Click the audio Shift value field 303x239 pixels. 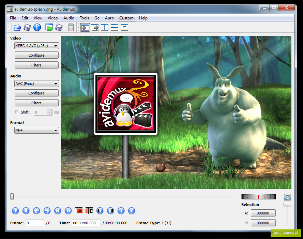pos(41,112)
